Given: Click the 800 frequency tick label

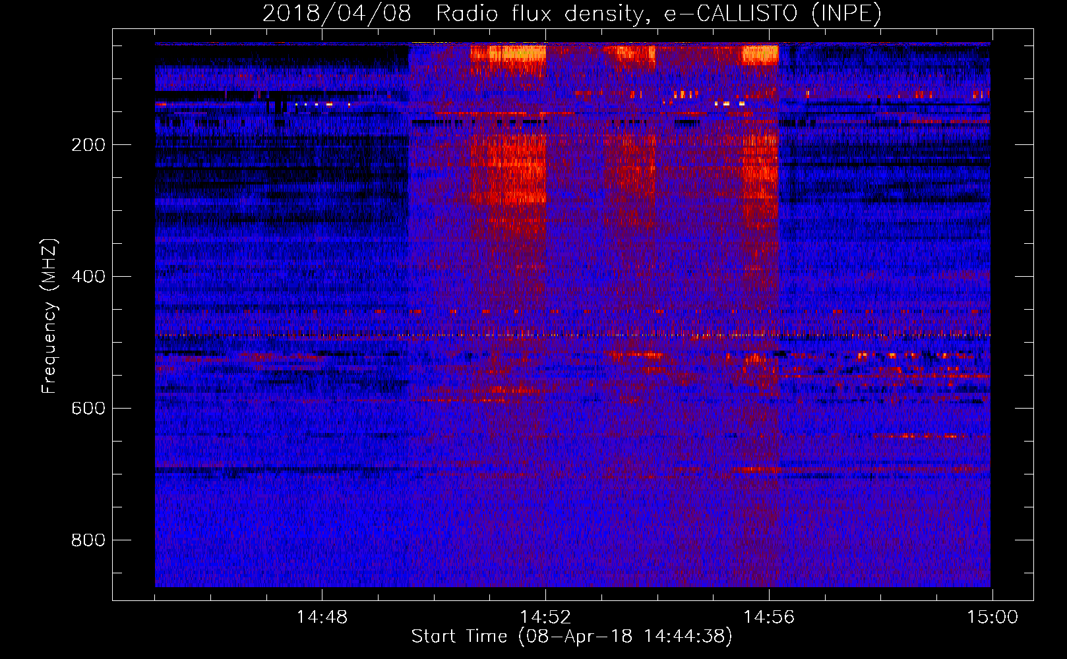Looking at the screenshot, I should pos(88,540).
